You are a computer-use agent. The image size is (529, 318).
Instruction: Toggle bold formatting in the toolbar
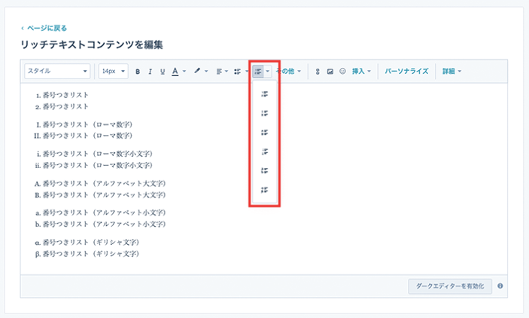coord(138,72)
